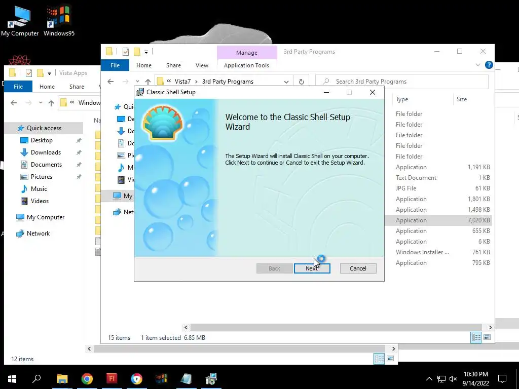Open Share tab in Vista Apps window

click(77, 86)
